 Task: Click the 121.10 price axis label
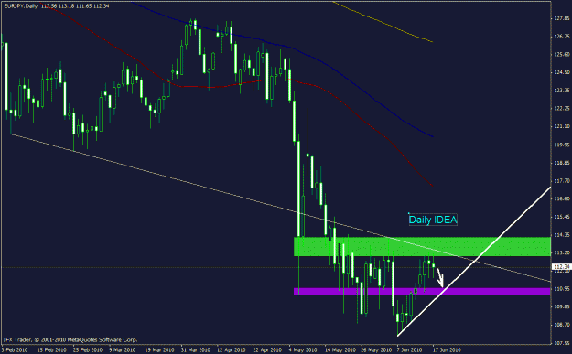pyautogui.click(x=562, y=126)
